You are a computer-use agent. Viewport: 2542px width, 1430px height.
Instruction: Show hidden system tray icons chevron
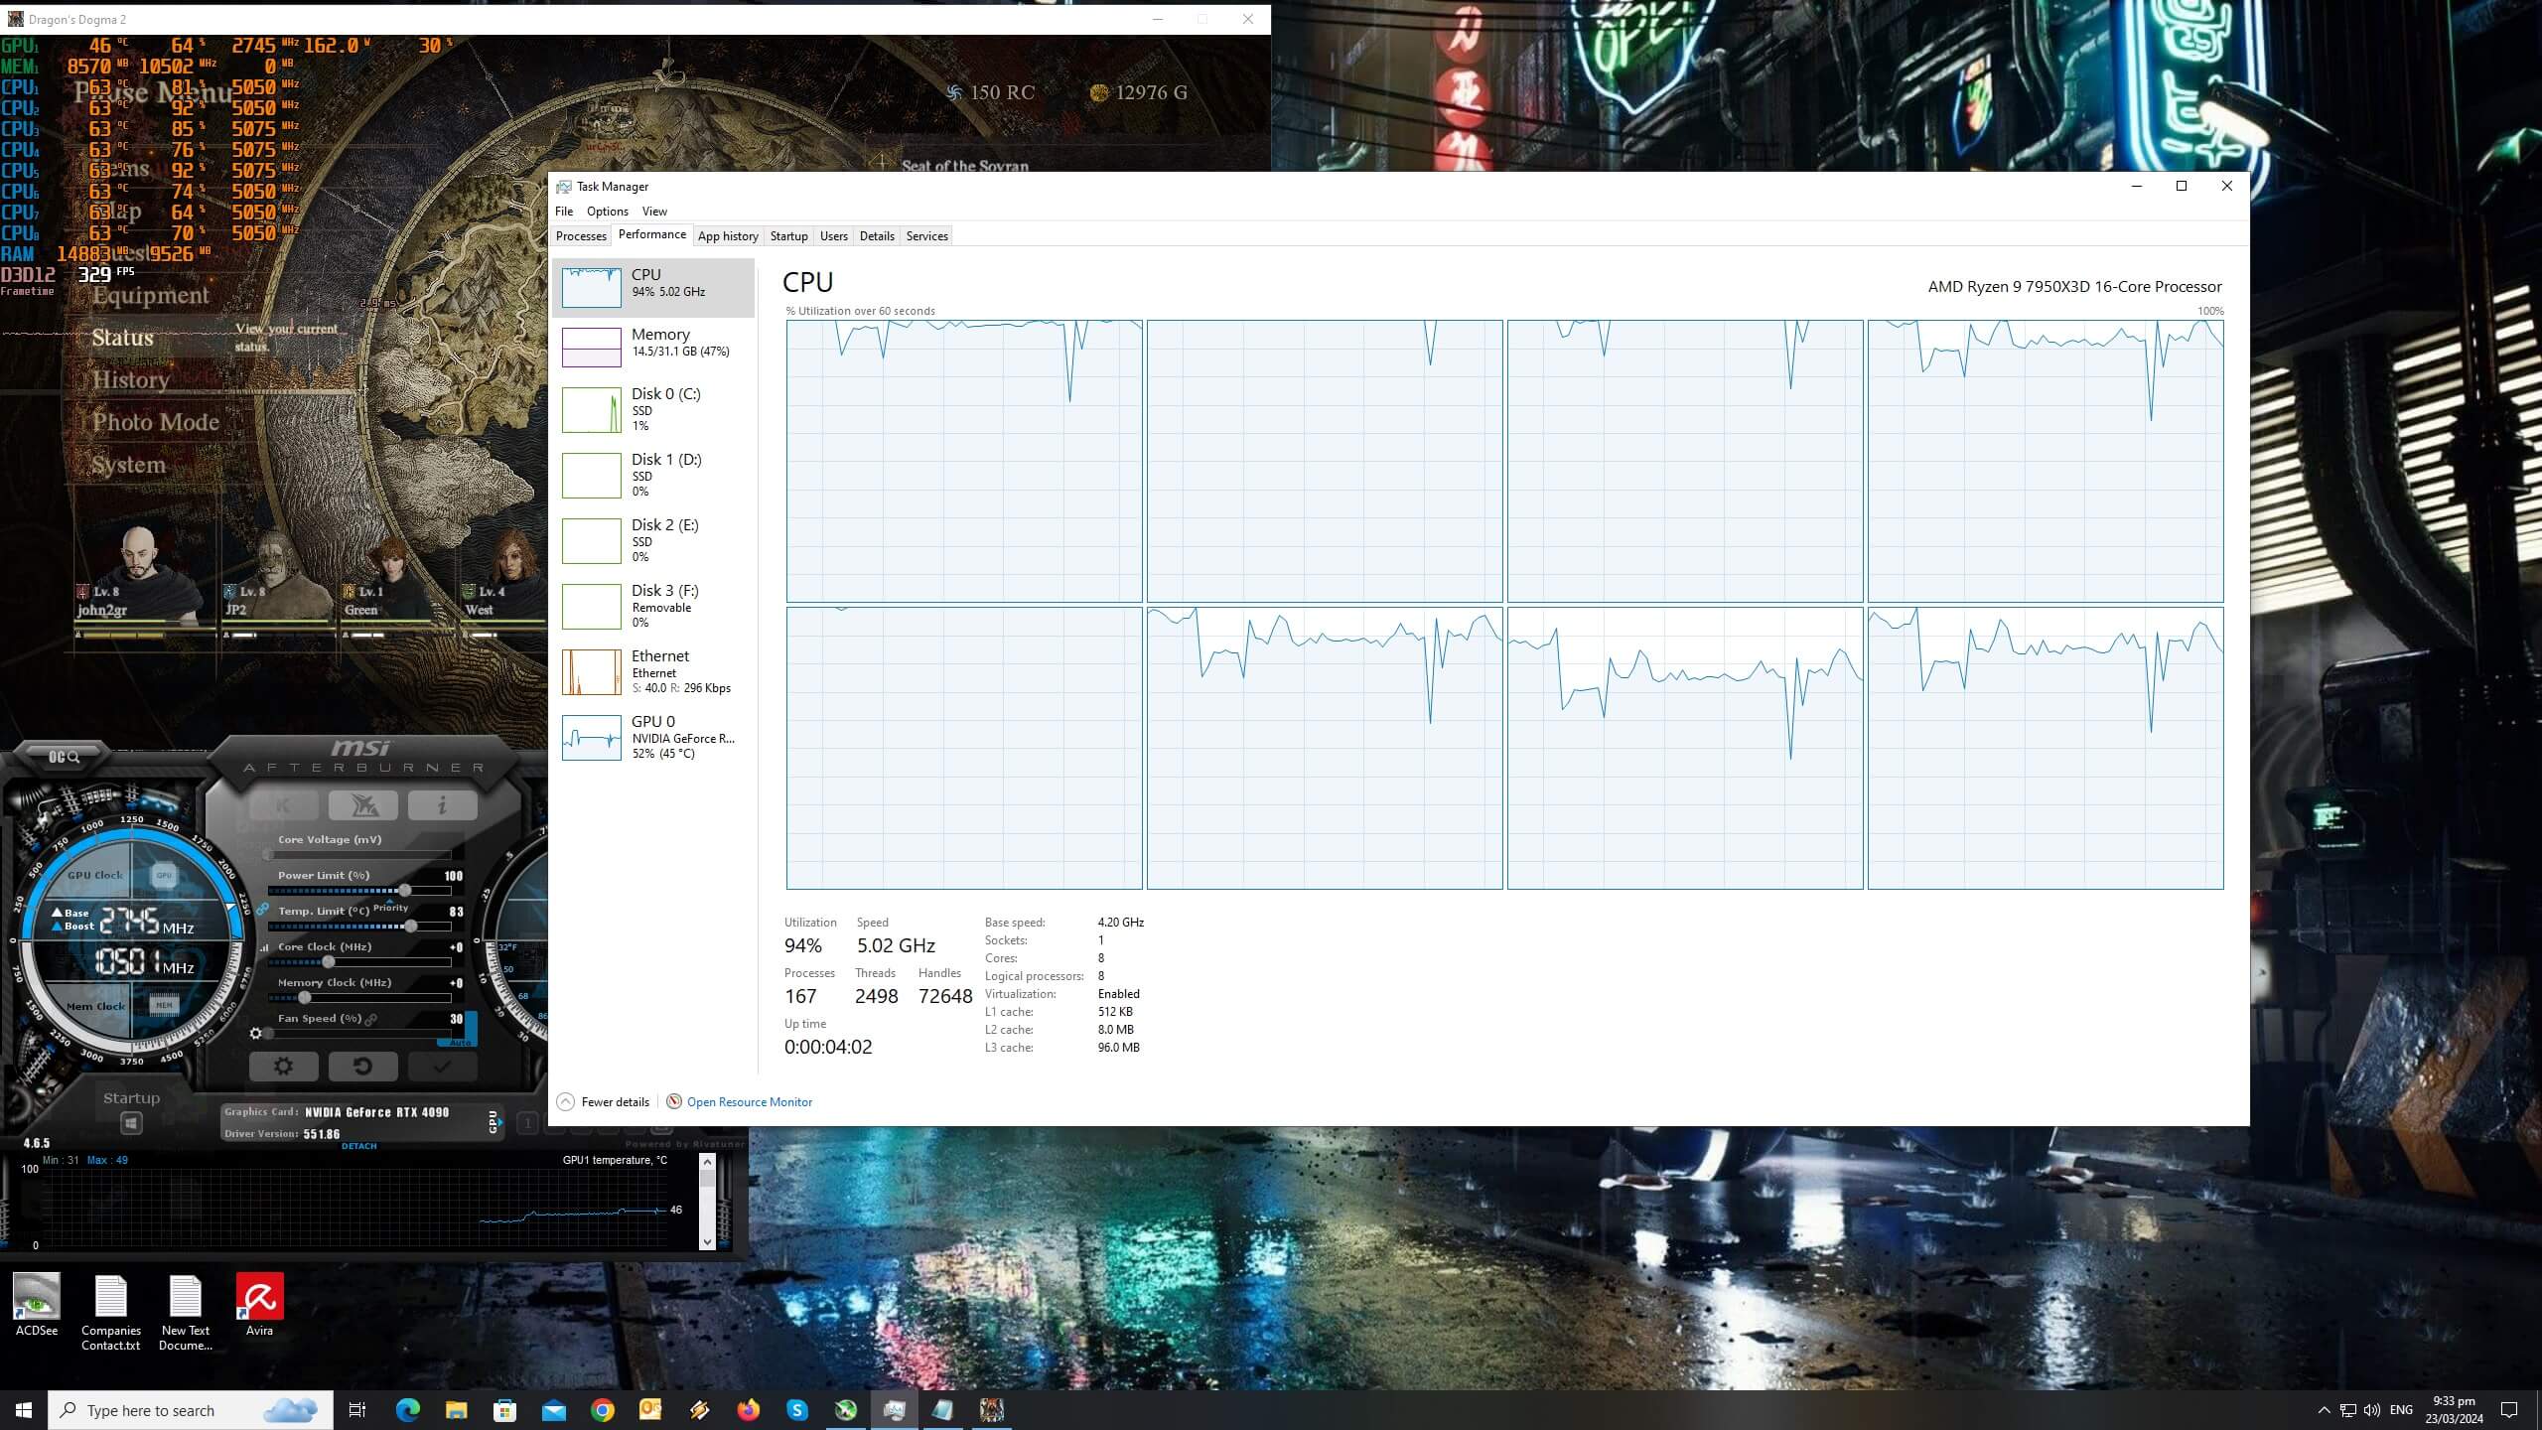point(2324,1410)
